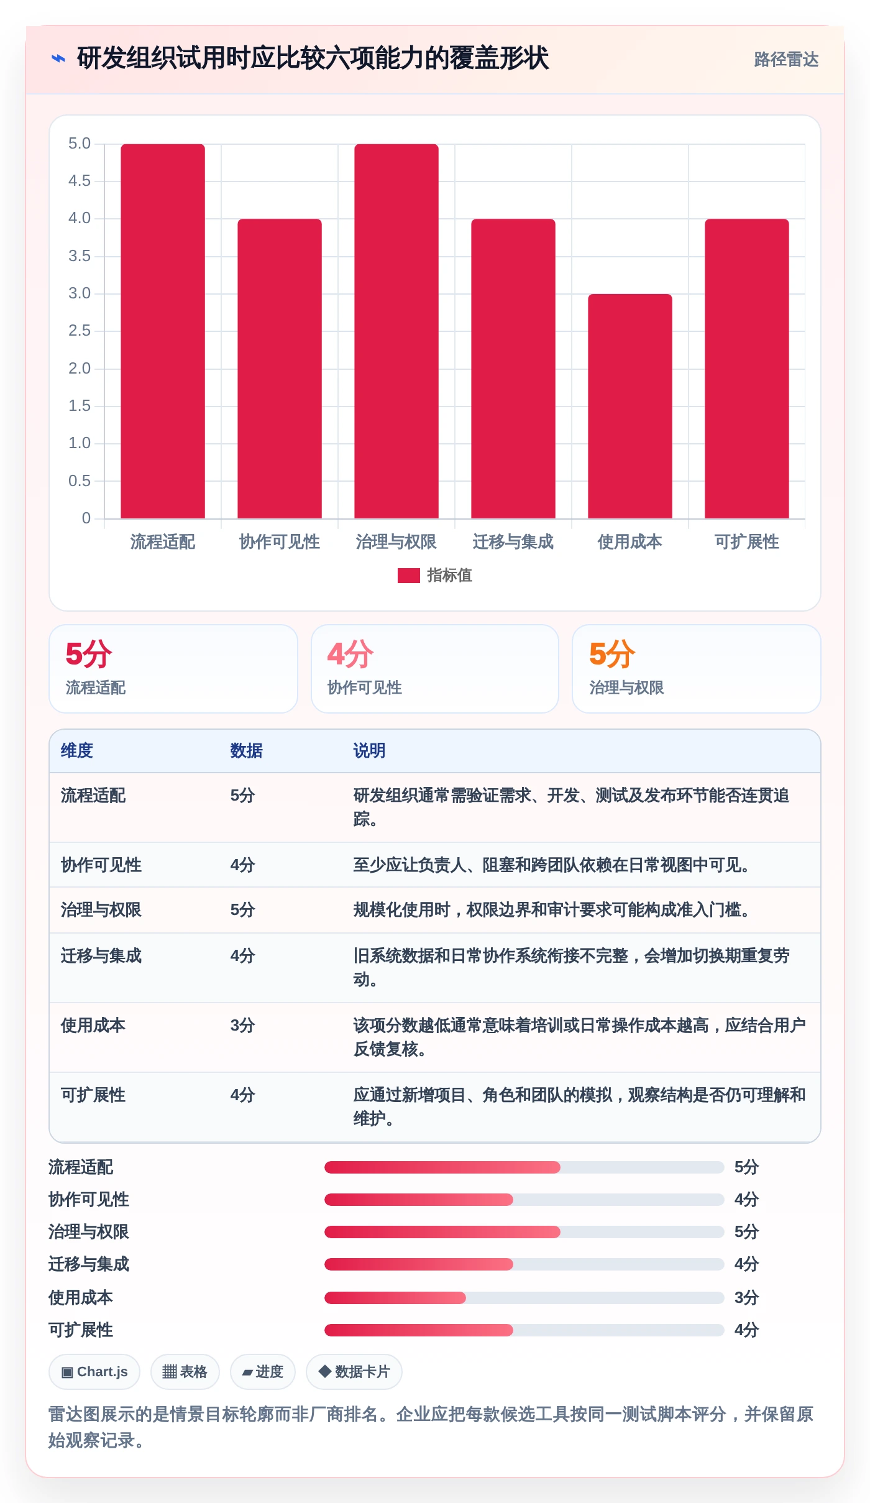
Task: Click the 3分 value beside 使用成本 progress bar
Action: 747,1298
